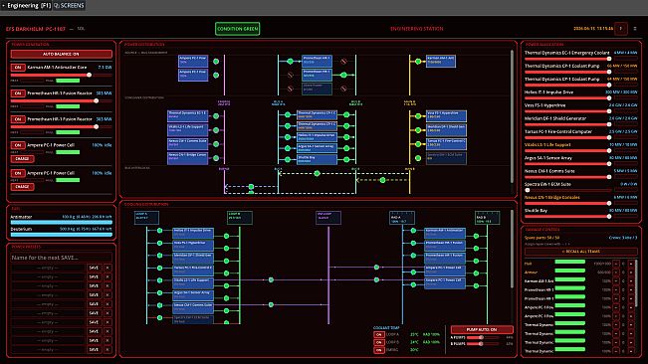Screen dimensions: 648x364
Task: Delete the first power preset slot with X
Action: click(108, 268)
